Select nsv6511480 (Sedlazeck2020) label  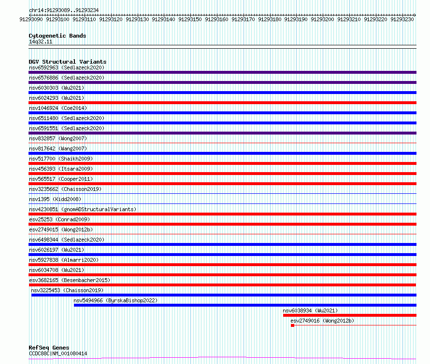click(x=67, y=118)
